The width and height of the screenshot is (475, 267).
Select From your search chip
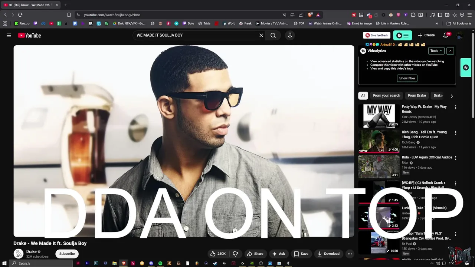[x=387, y=96]
